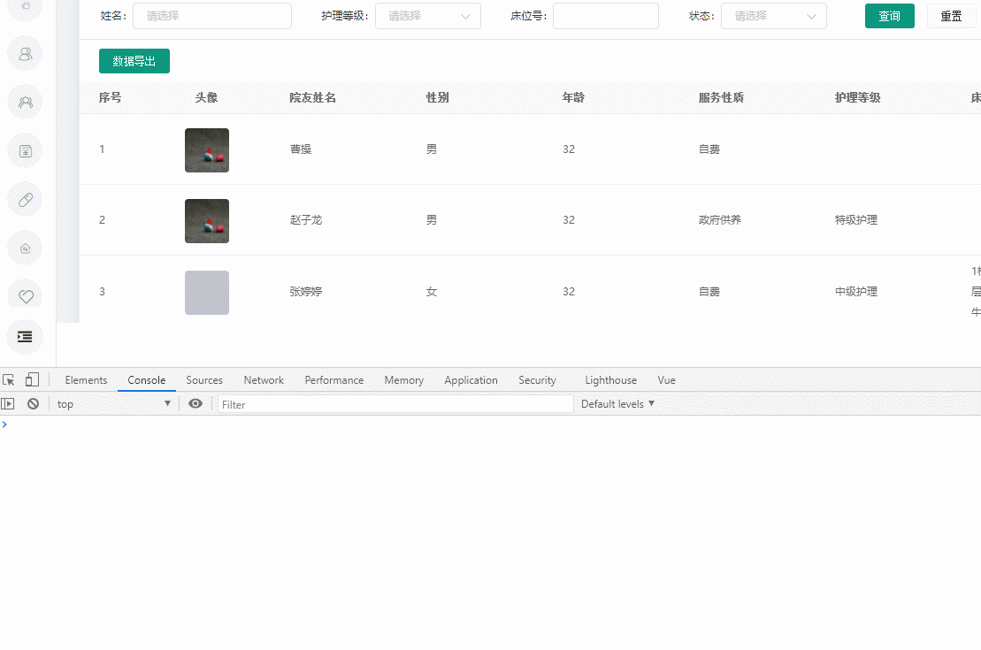Open the 护理等级 dropdown
This screenshot has width=981, height=650.
(x=428, y=16)
